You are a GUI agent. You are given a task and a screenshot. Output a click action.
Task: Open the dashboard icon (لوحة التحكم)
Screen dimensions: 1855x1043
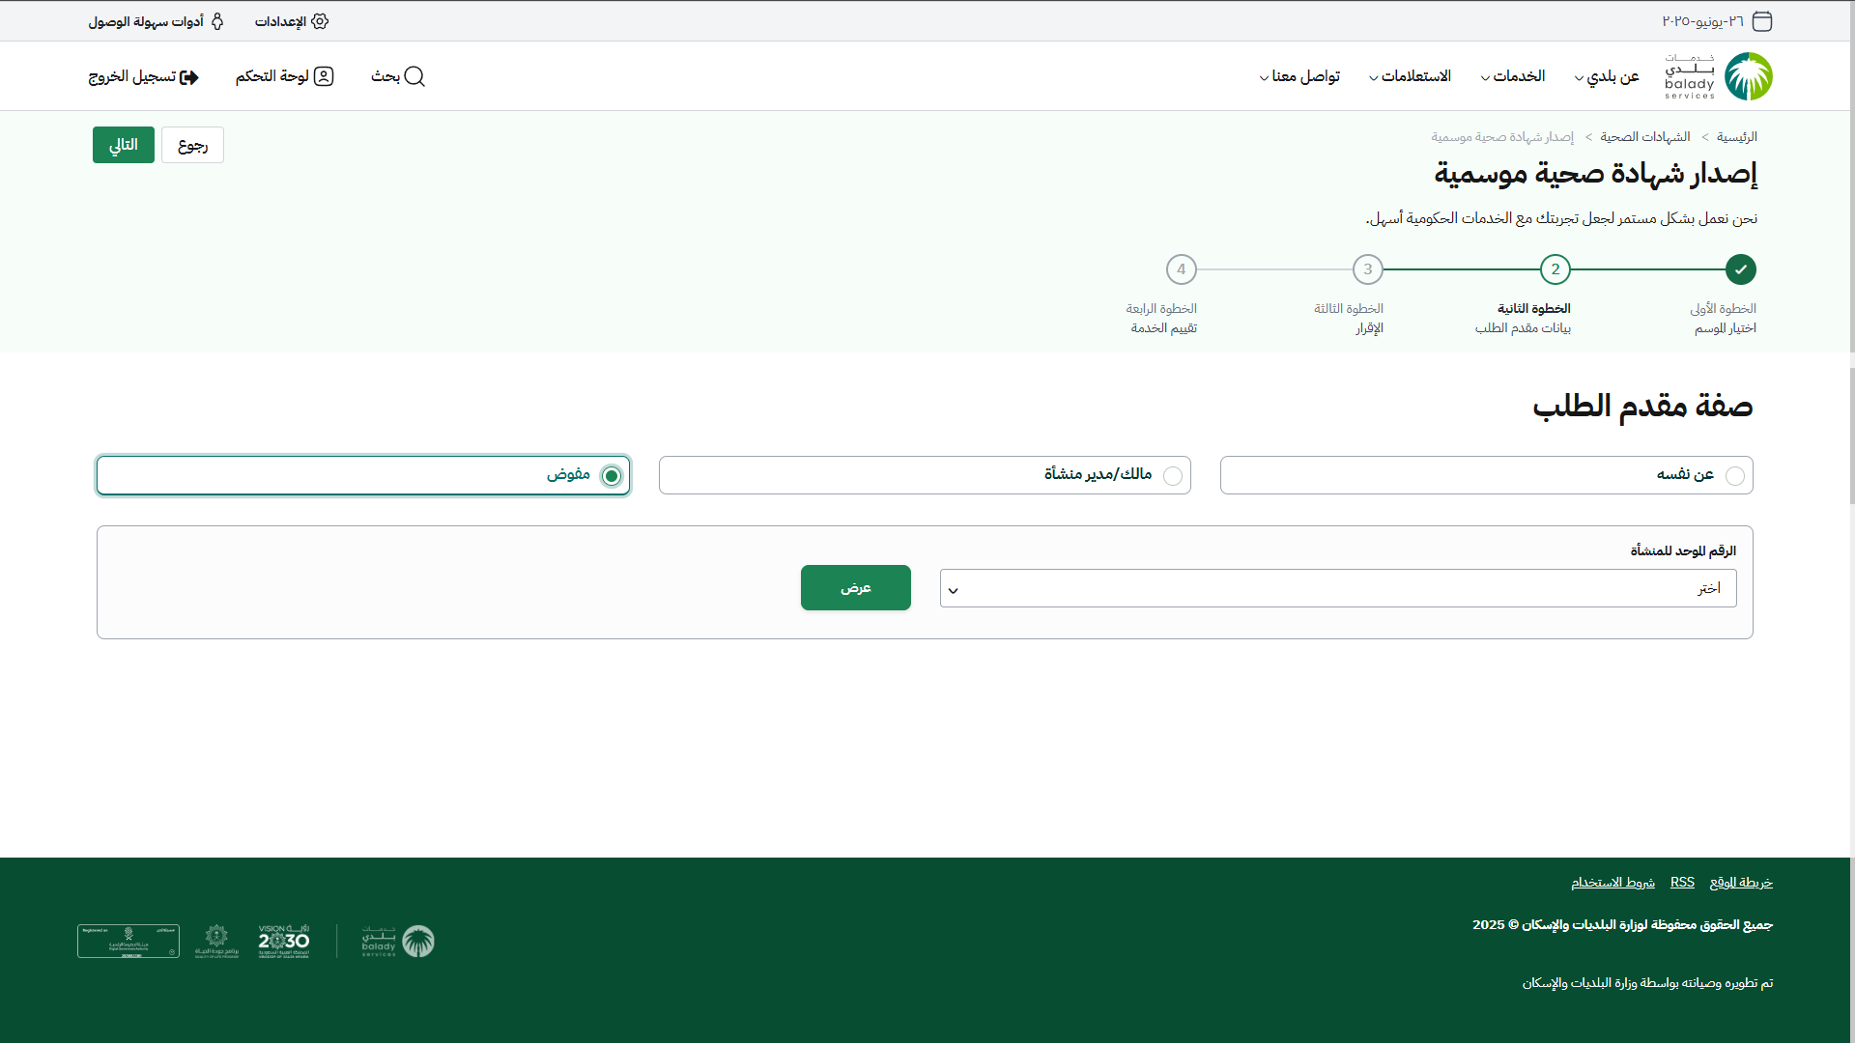click(x=324, y=76)
